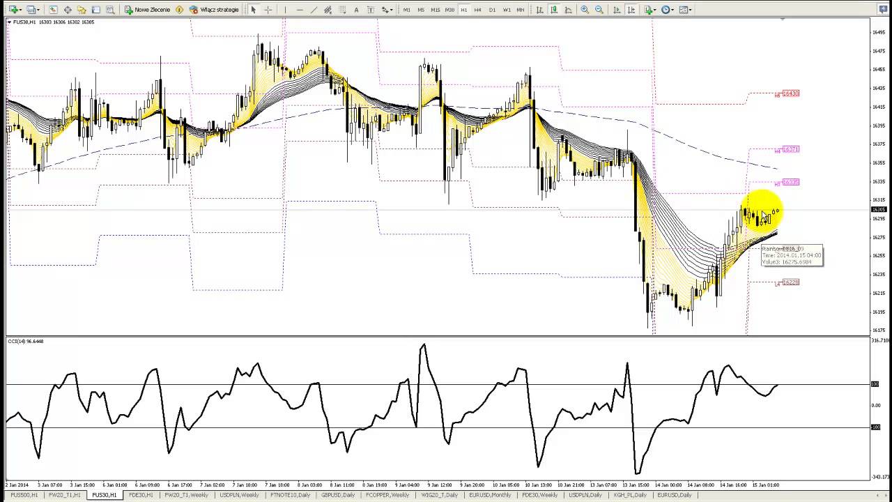Select the FUS30,H1 chart tab

(104, 495)
